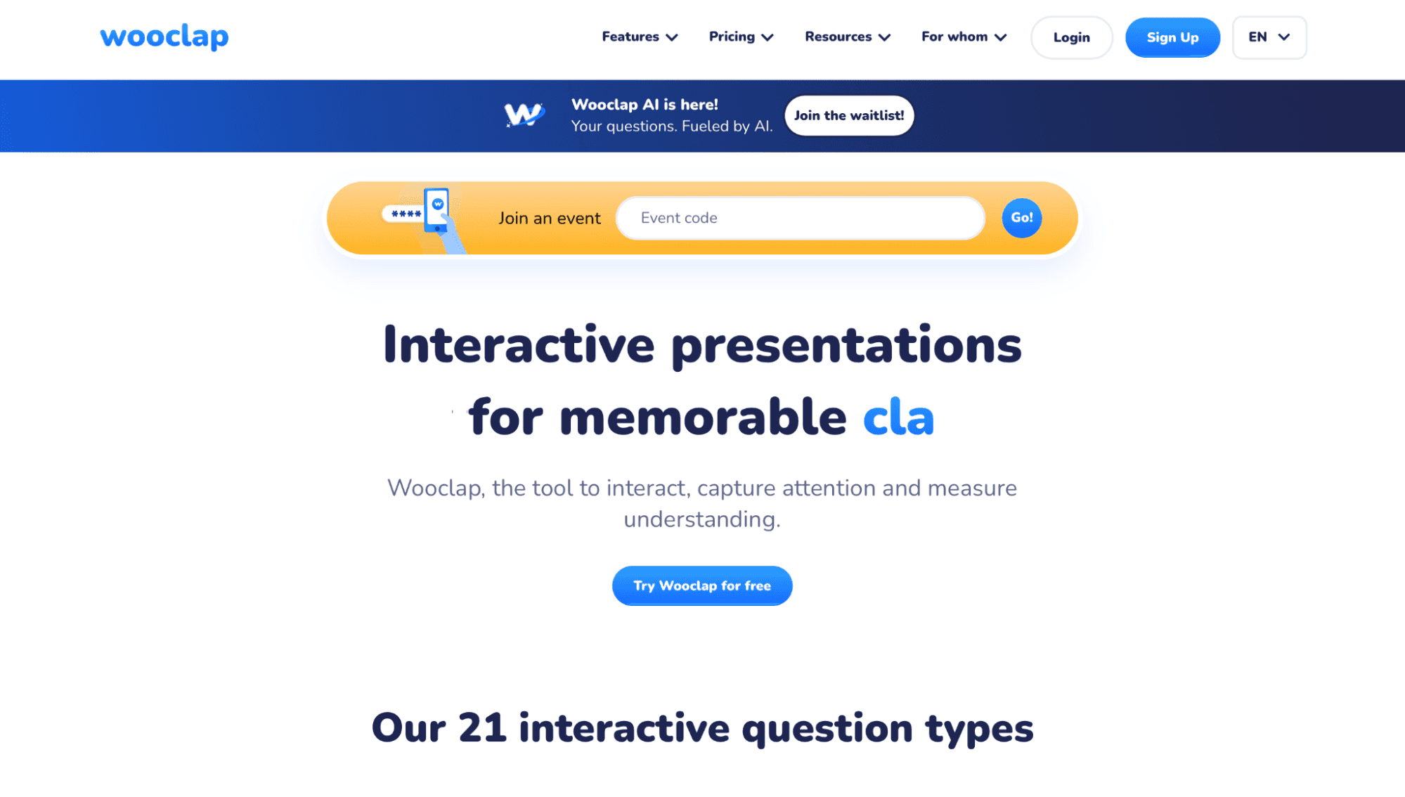
Task: Click the Login button
Action: tap(1072, 37)
